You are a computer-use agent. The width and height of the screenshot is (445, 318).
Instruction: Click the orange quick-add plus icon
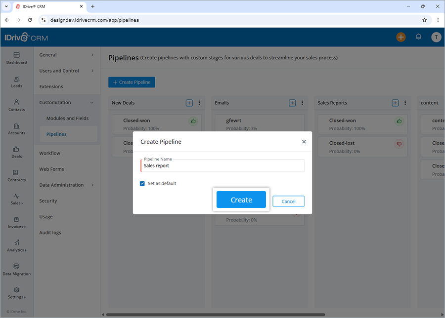(400, 37)
